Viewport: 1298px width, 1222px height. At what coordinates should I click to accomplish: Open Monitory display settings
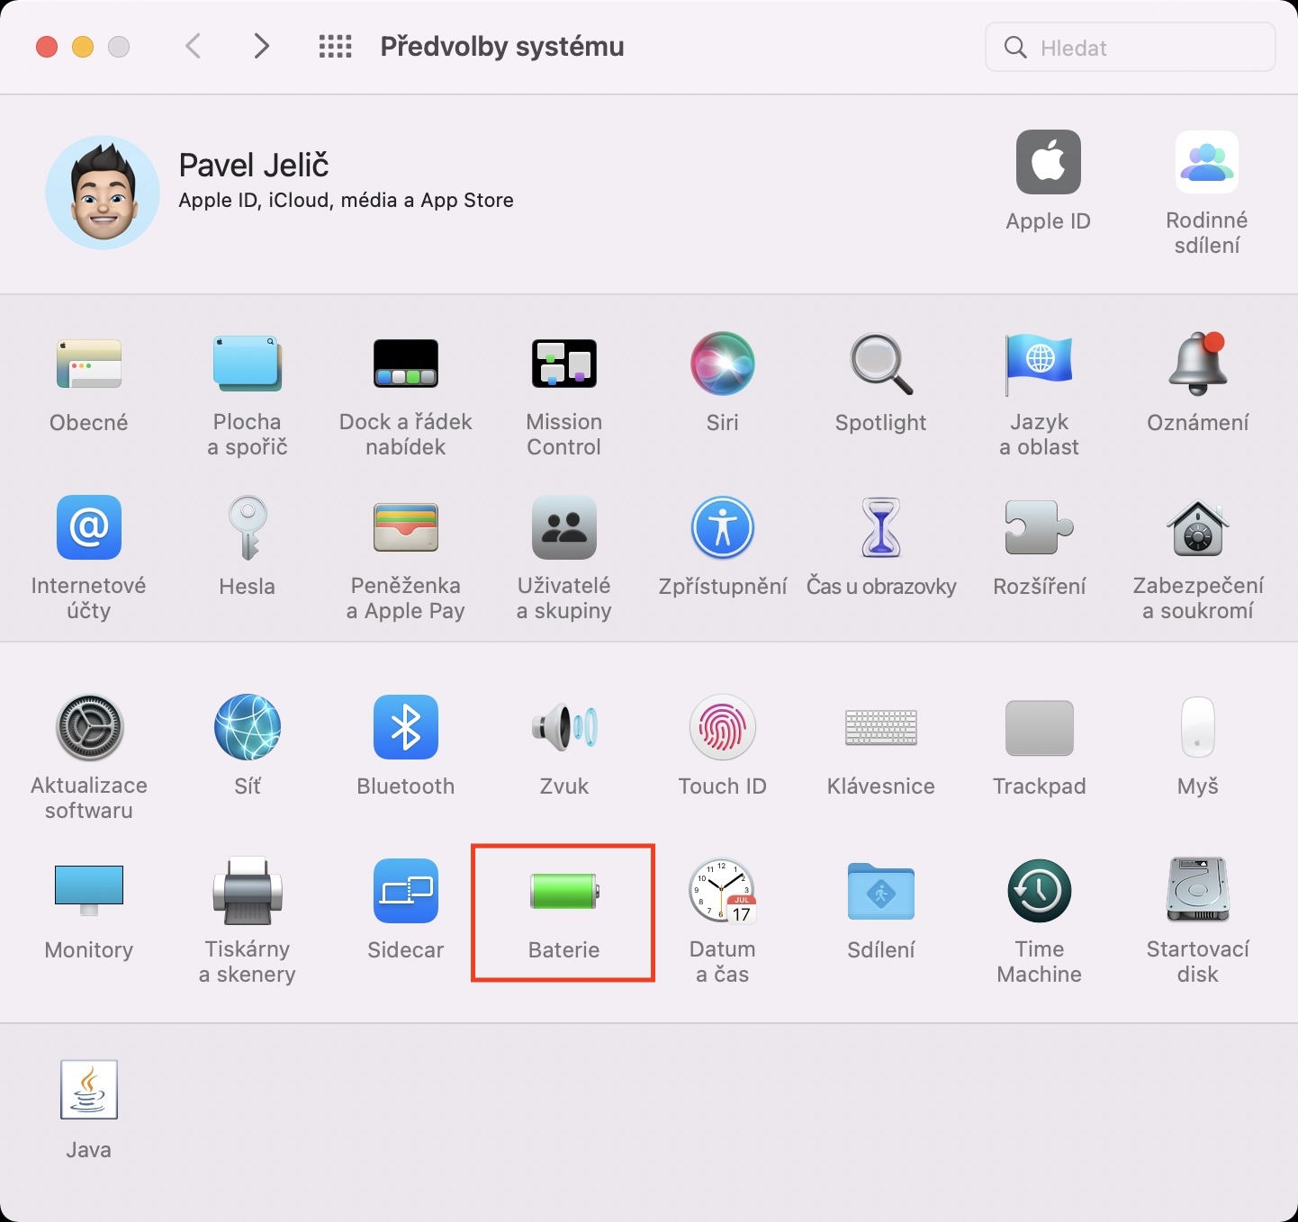click(89, 891)
